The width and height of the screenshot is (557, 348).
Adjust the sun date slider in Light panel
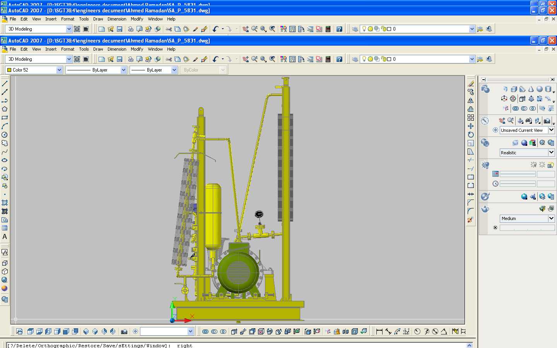518,174
